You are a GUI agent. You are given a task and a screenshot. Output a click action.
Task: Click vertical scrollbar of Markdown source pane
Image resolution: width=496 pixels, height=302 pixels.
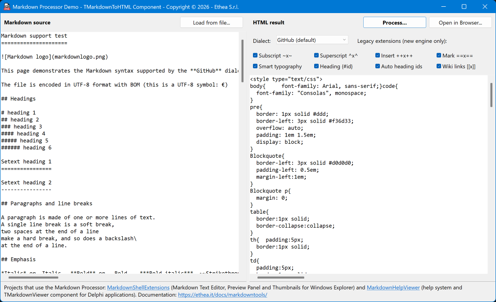(x=243, y=61)
